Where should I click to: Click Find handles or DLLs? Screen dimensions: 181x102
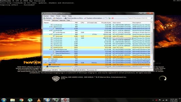74,18
